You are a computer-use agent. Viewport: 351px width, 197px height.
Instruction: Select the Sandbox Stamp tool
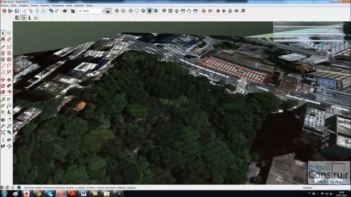click(224, 11)
